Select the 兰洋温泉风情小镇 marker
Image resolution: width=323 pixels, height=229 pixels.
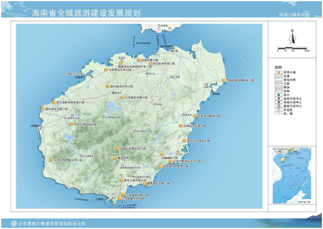[123, 98]
